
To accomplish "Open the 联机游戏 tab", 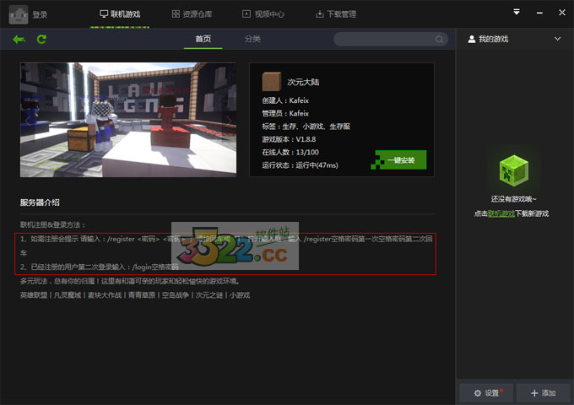I will coord(120,14).
